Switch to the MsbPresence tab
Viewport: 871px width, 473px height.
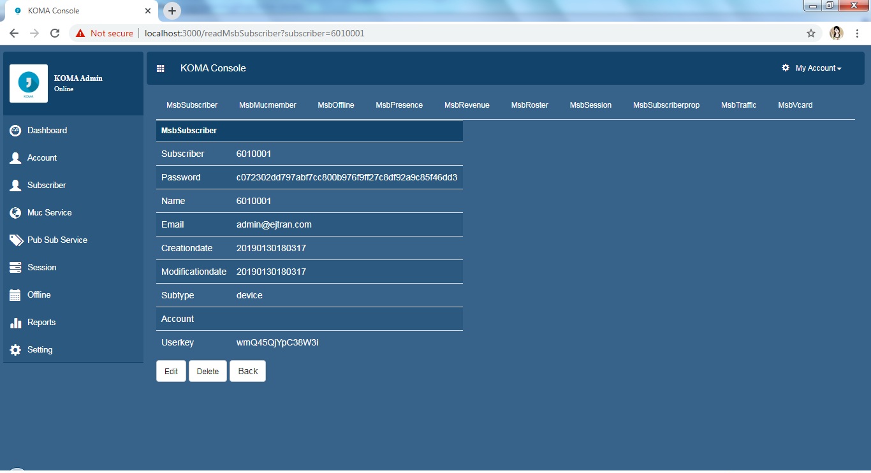399,105
